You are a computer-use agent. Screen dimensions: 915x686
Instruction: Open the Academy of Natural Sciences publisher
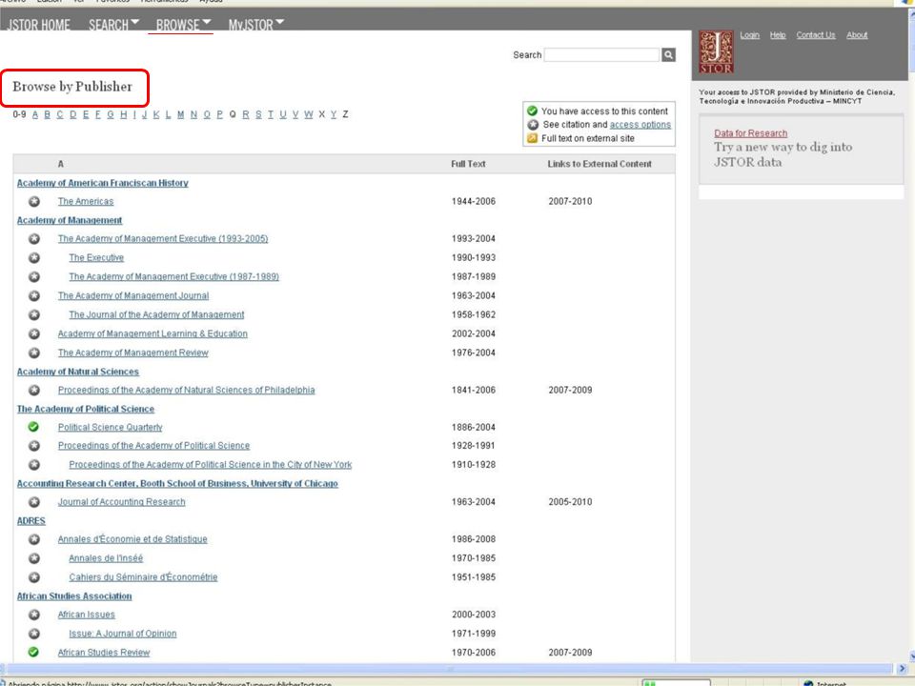click(x=77, y=372)
